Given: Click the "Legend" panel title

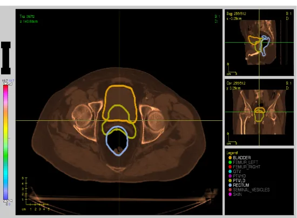Looking at the screenshot, I should pyautogui.click(x=232, y=153).
